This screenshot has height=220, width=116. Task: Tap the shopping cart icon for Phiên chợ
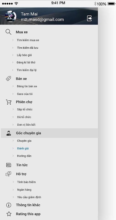[x=9, y=102]
